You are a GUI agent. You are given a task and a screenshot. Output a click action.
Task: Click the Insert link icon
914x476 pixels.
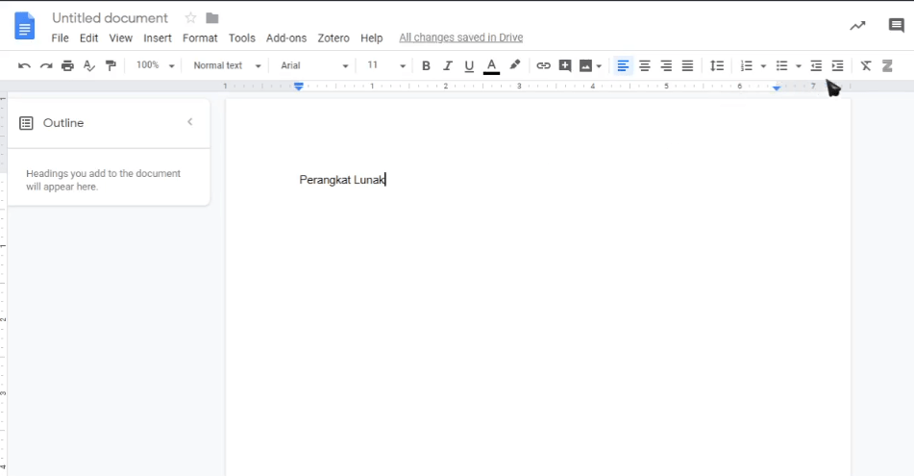543,65
